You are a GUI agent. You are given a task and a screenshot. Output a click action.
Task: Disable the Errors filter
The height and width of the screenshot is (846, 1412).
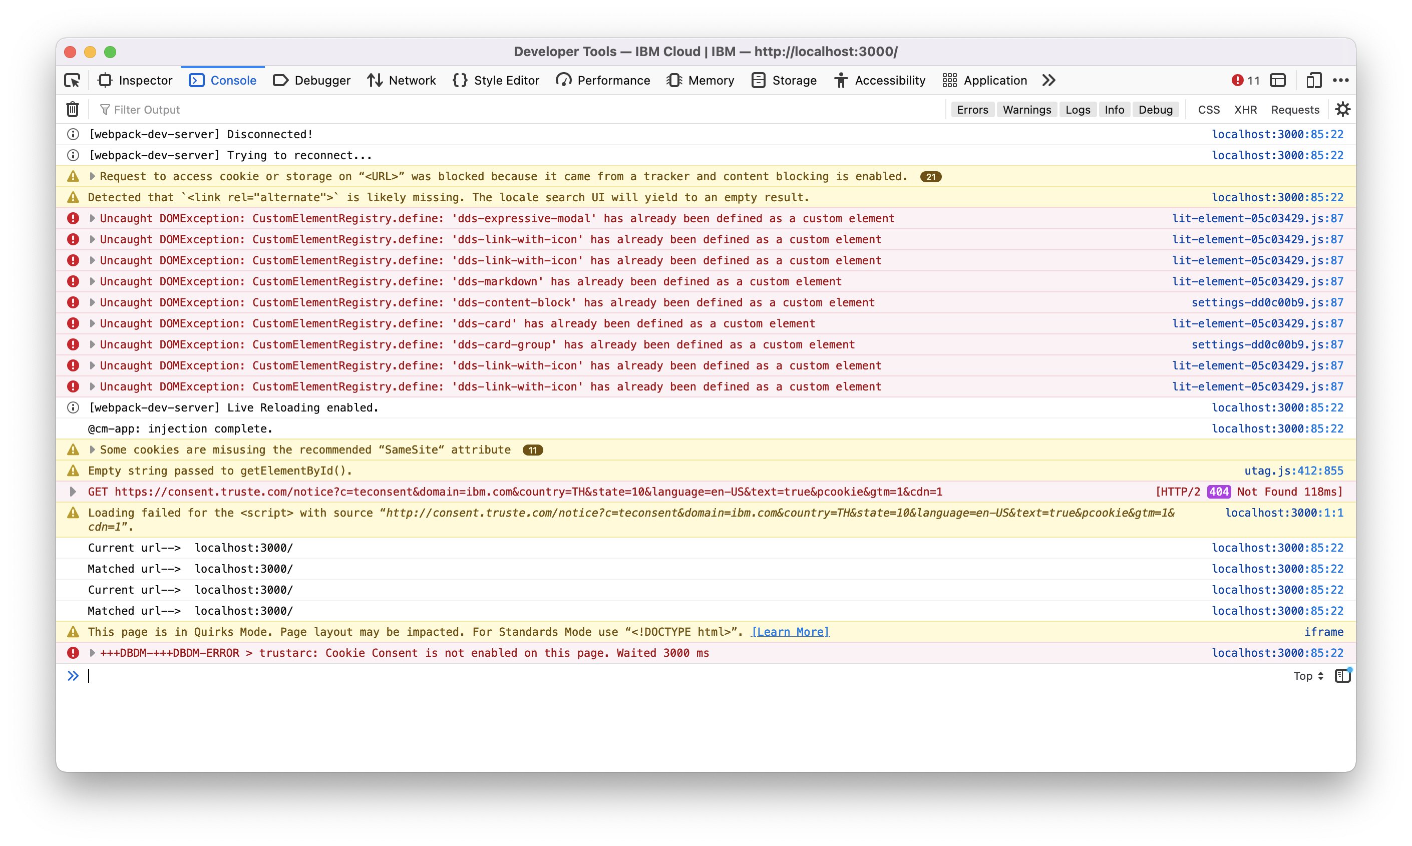(x=972, y=110)
